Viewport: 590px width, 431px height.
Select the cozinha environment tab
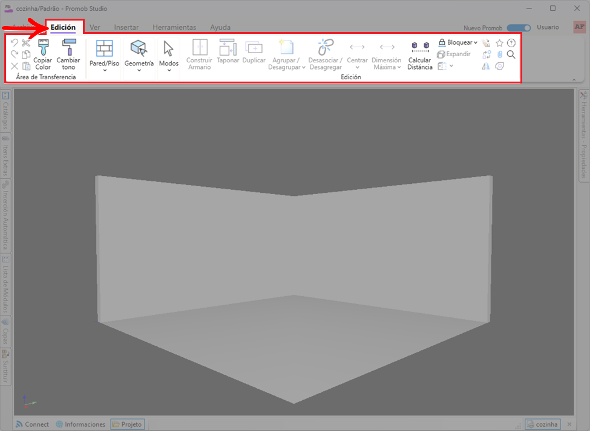click(x=543, y=424)
